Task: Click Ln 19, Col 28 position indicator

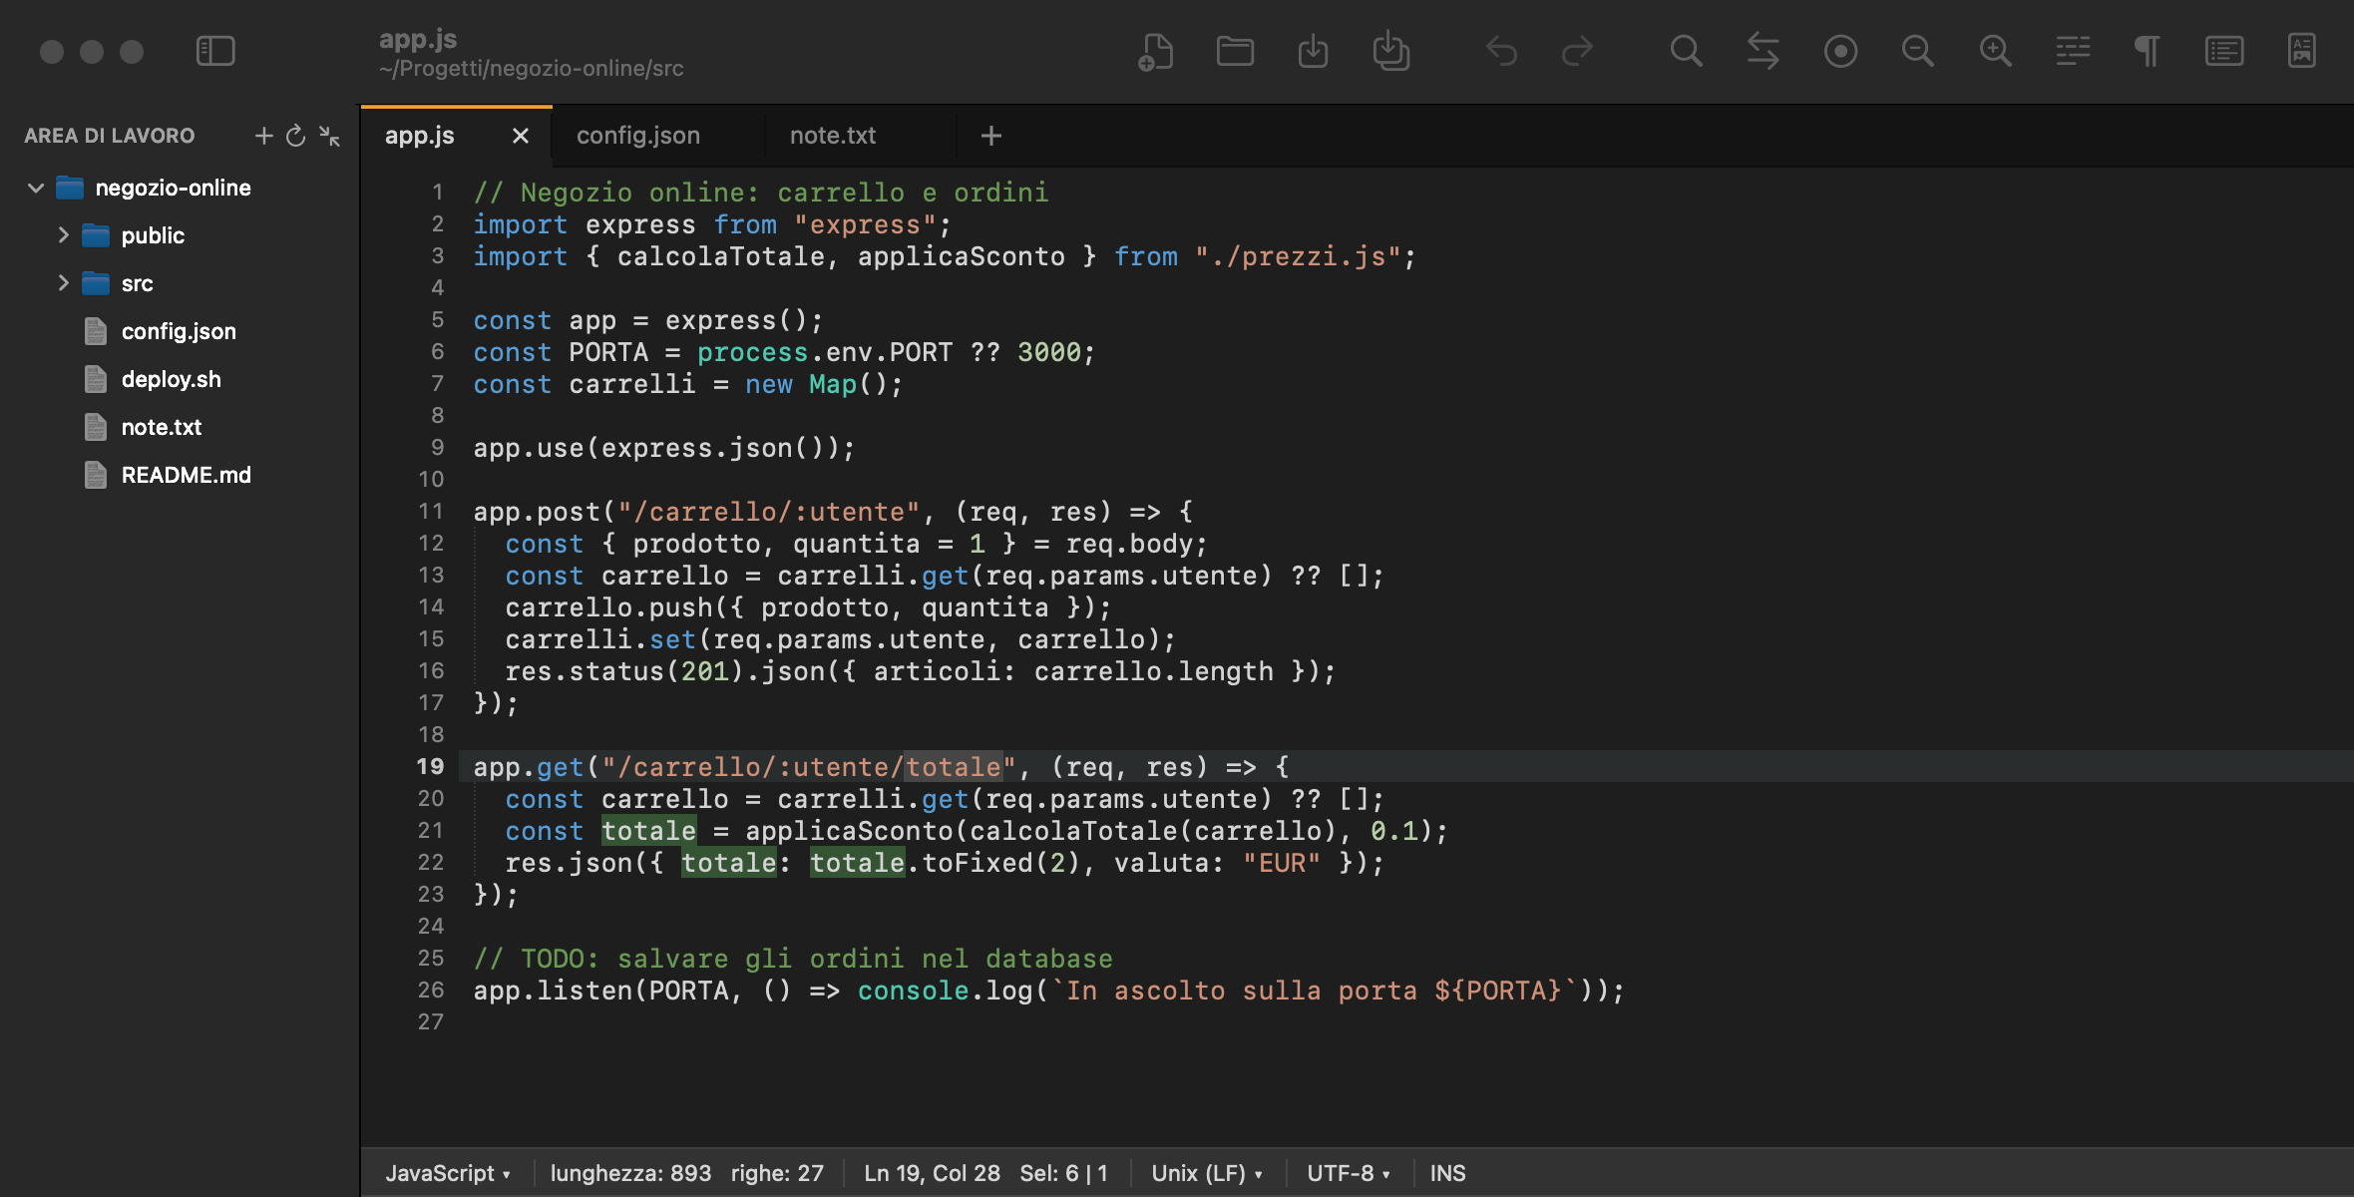Action: 932,1173
